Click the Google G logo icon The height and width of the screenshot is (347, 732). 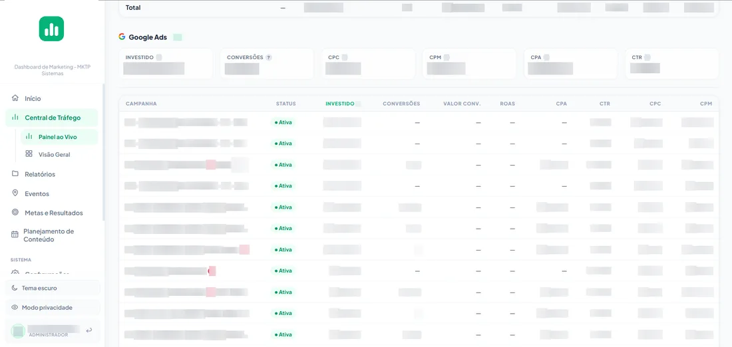(x=122, y=37)
